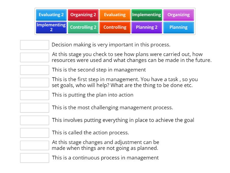Click the Controlling 2 tile
The height and width of the screenshot is (173, 230).
(x=83, y=27)
